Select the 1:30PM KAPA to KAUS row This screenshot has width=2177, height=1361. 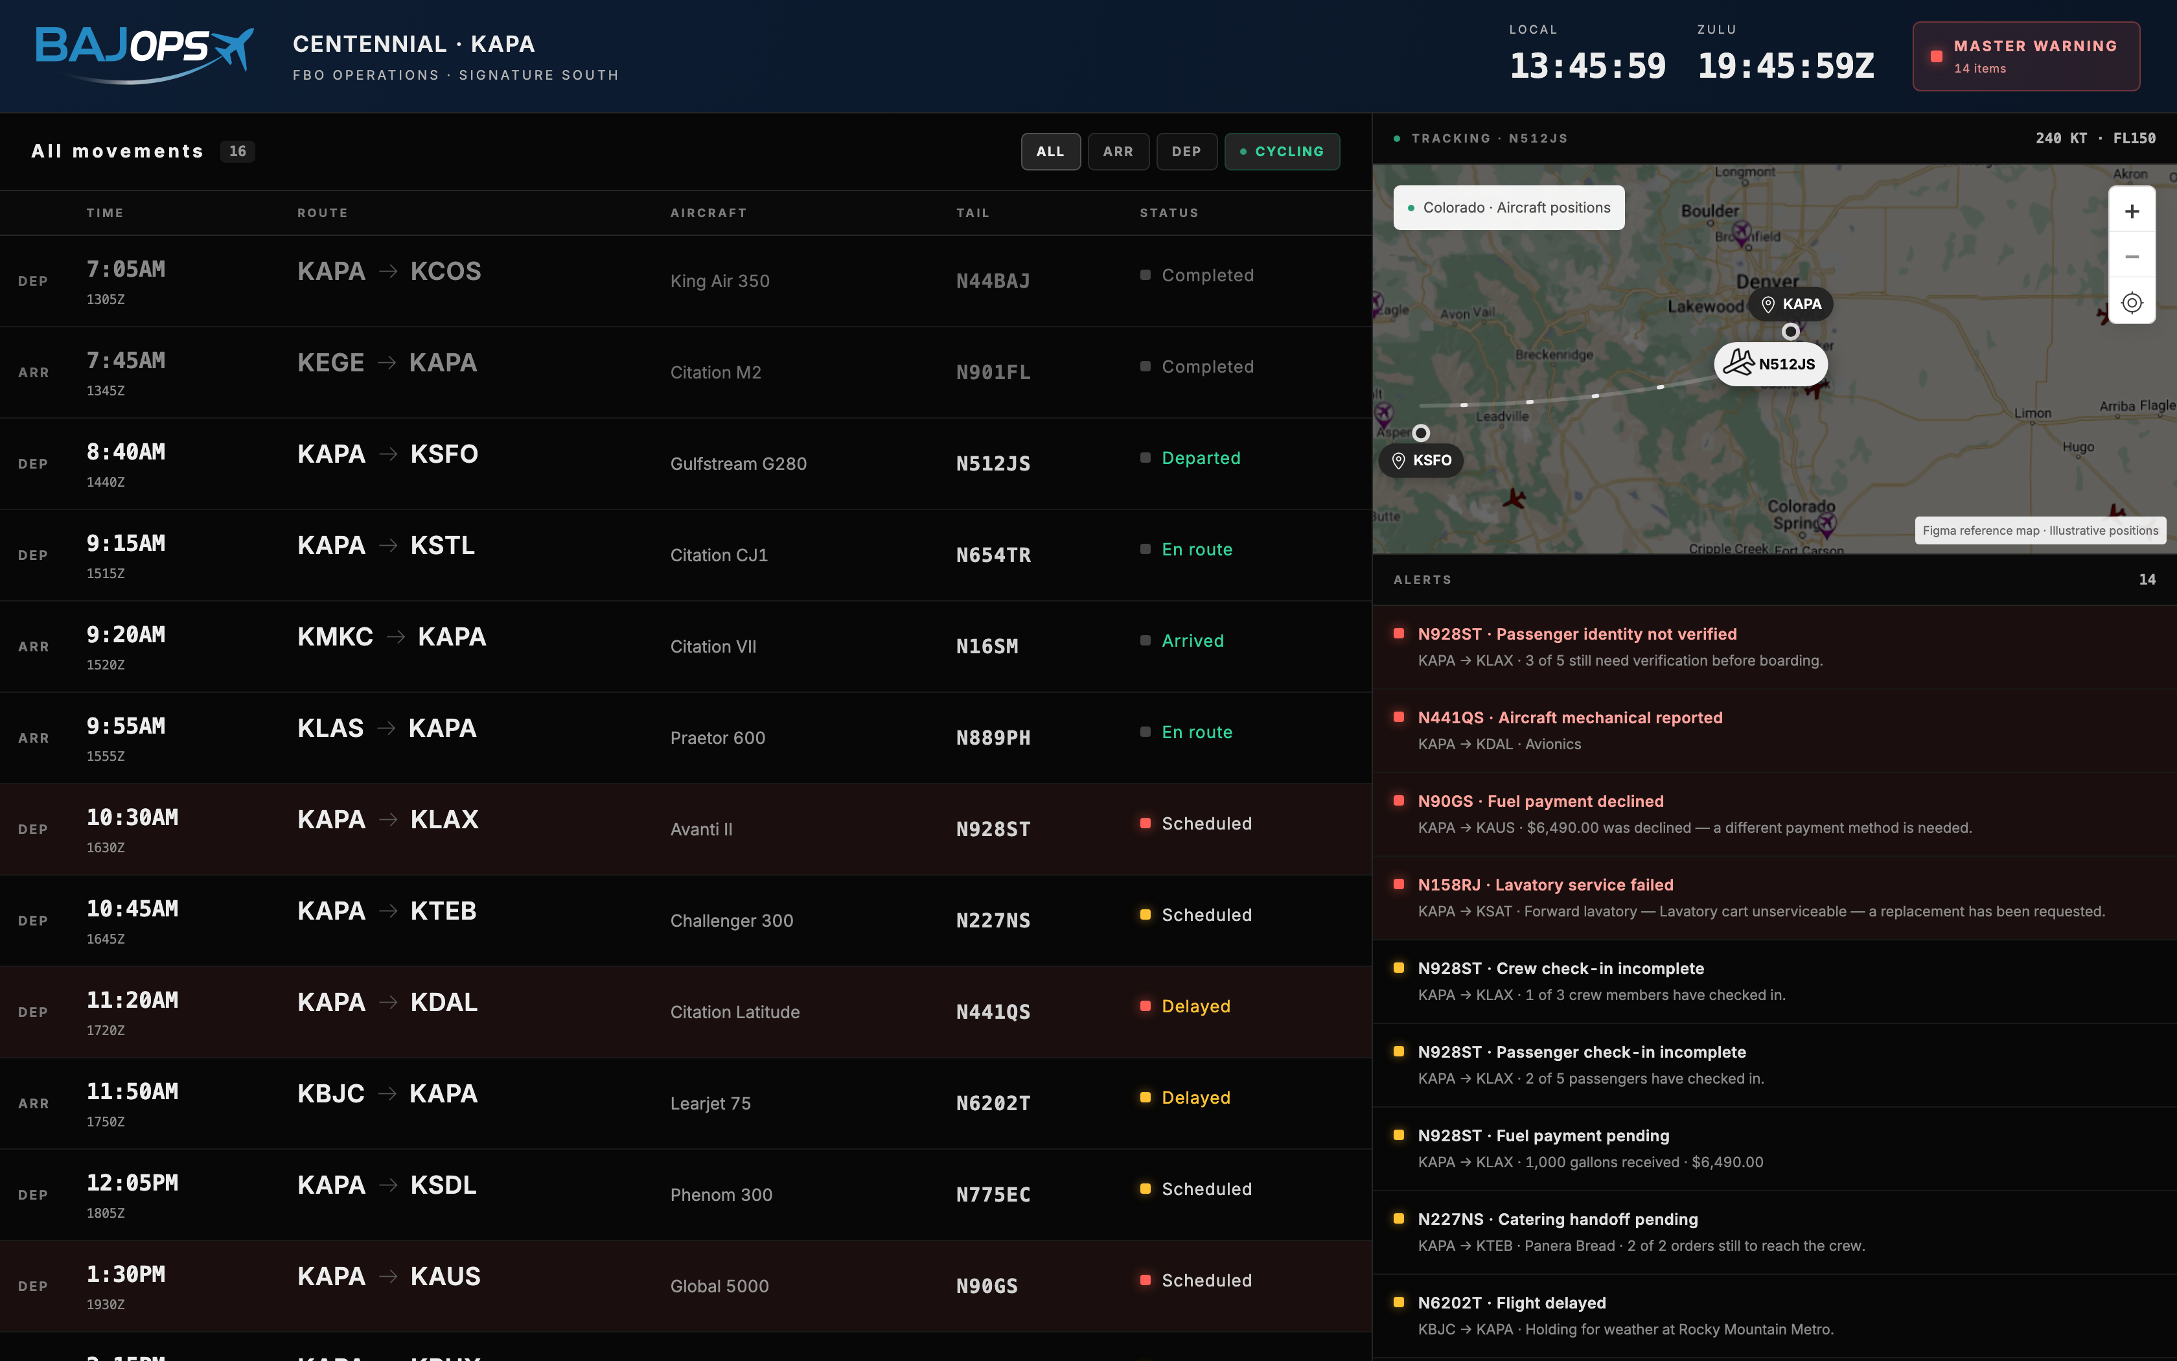685,1286
